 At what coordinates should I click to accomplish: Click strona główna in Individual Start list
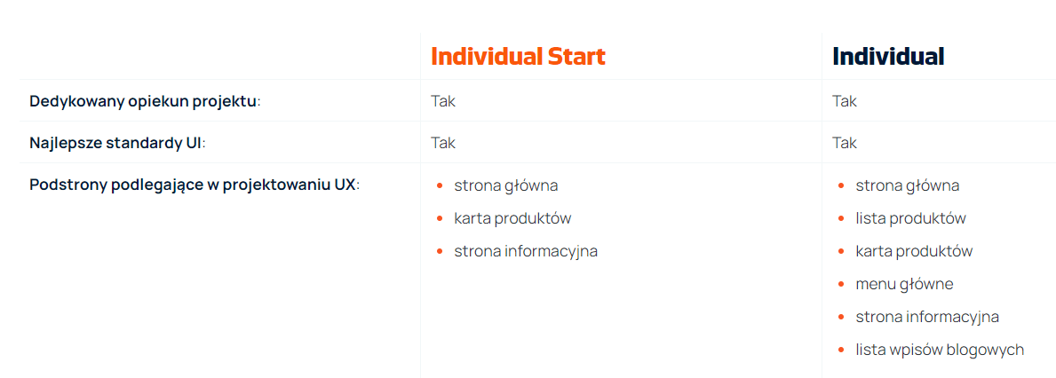coord(505,185)
